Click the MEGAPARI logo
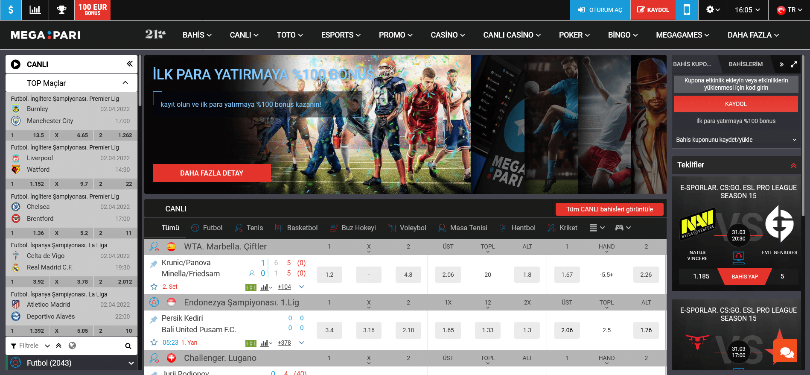 45,35
